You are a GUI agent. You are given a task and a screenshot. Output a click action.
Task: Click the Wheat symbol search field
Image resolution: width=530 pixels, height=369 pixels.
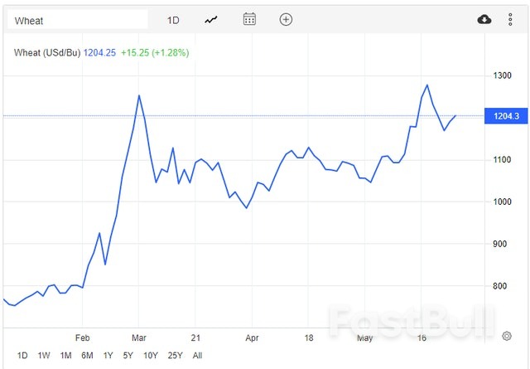click(78, 20)
